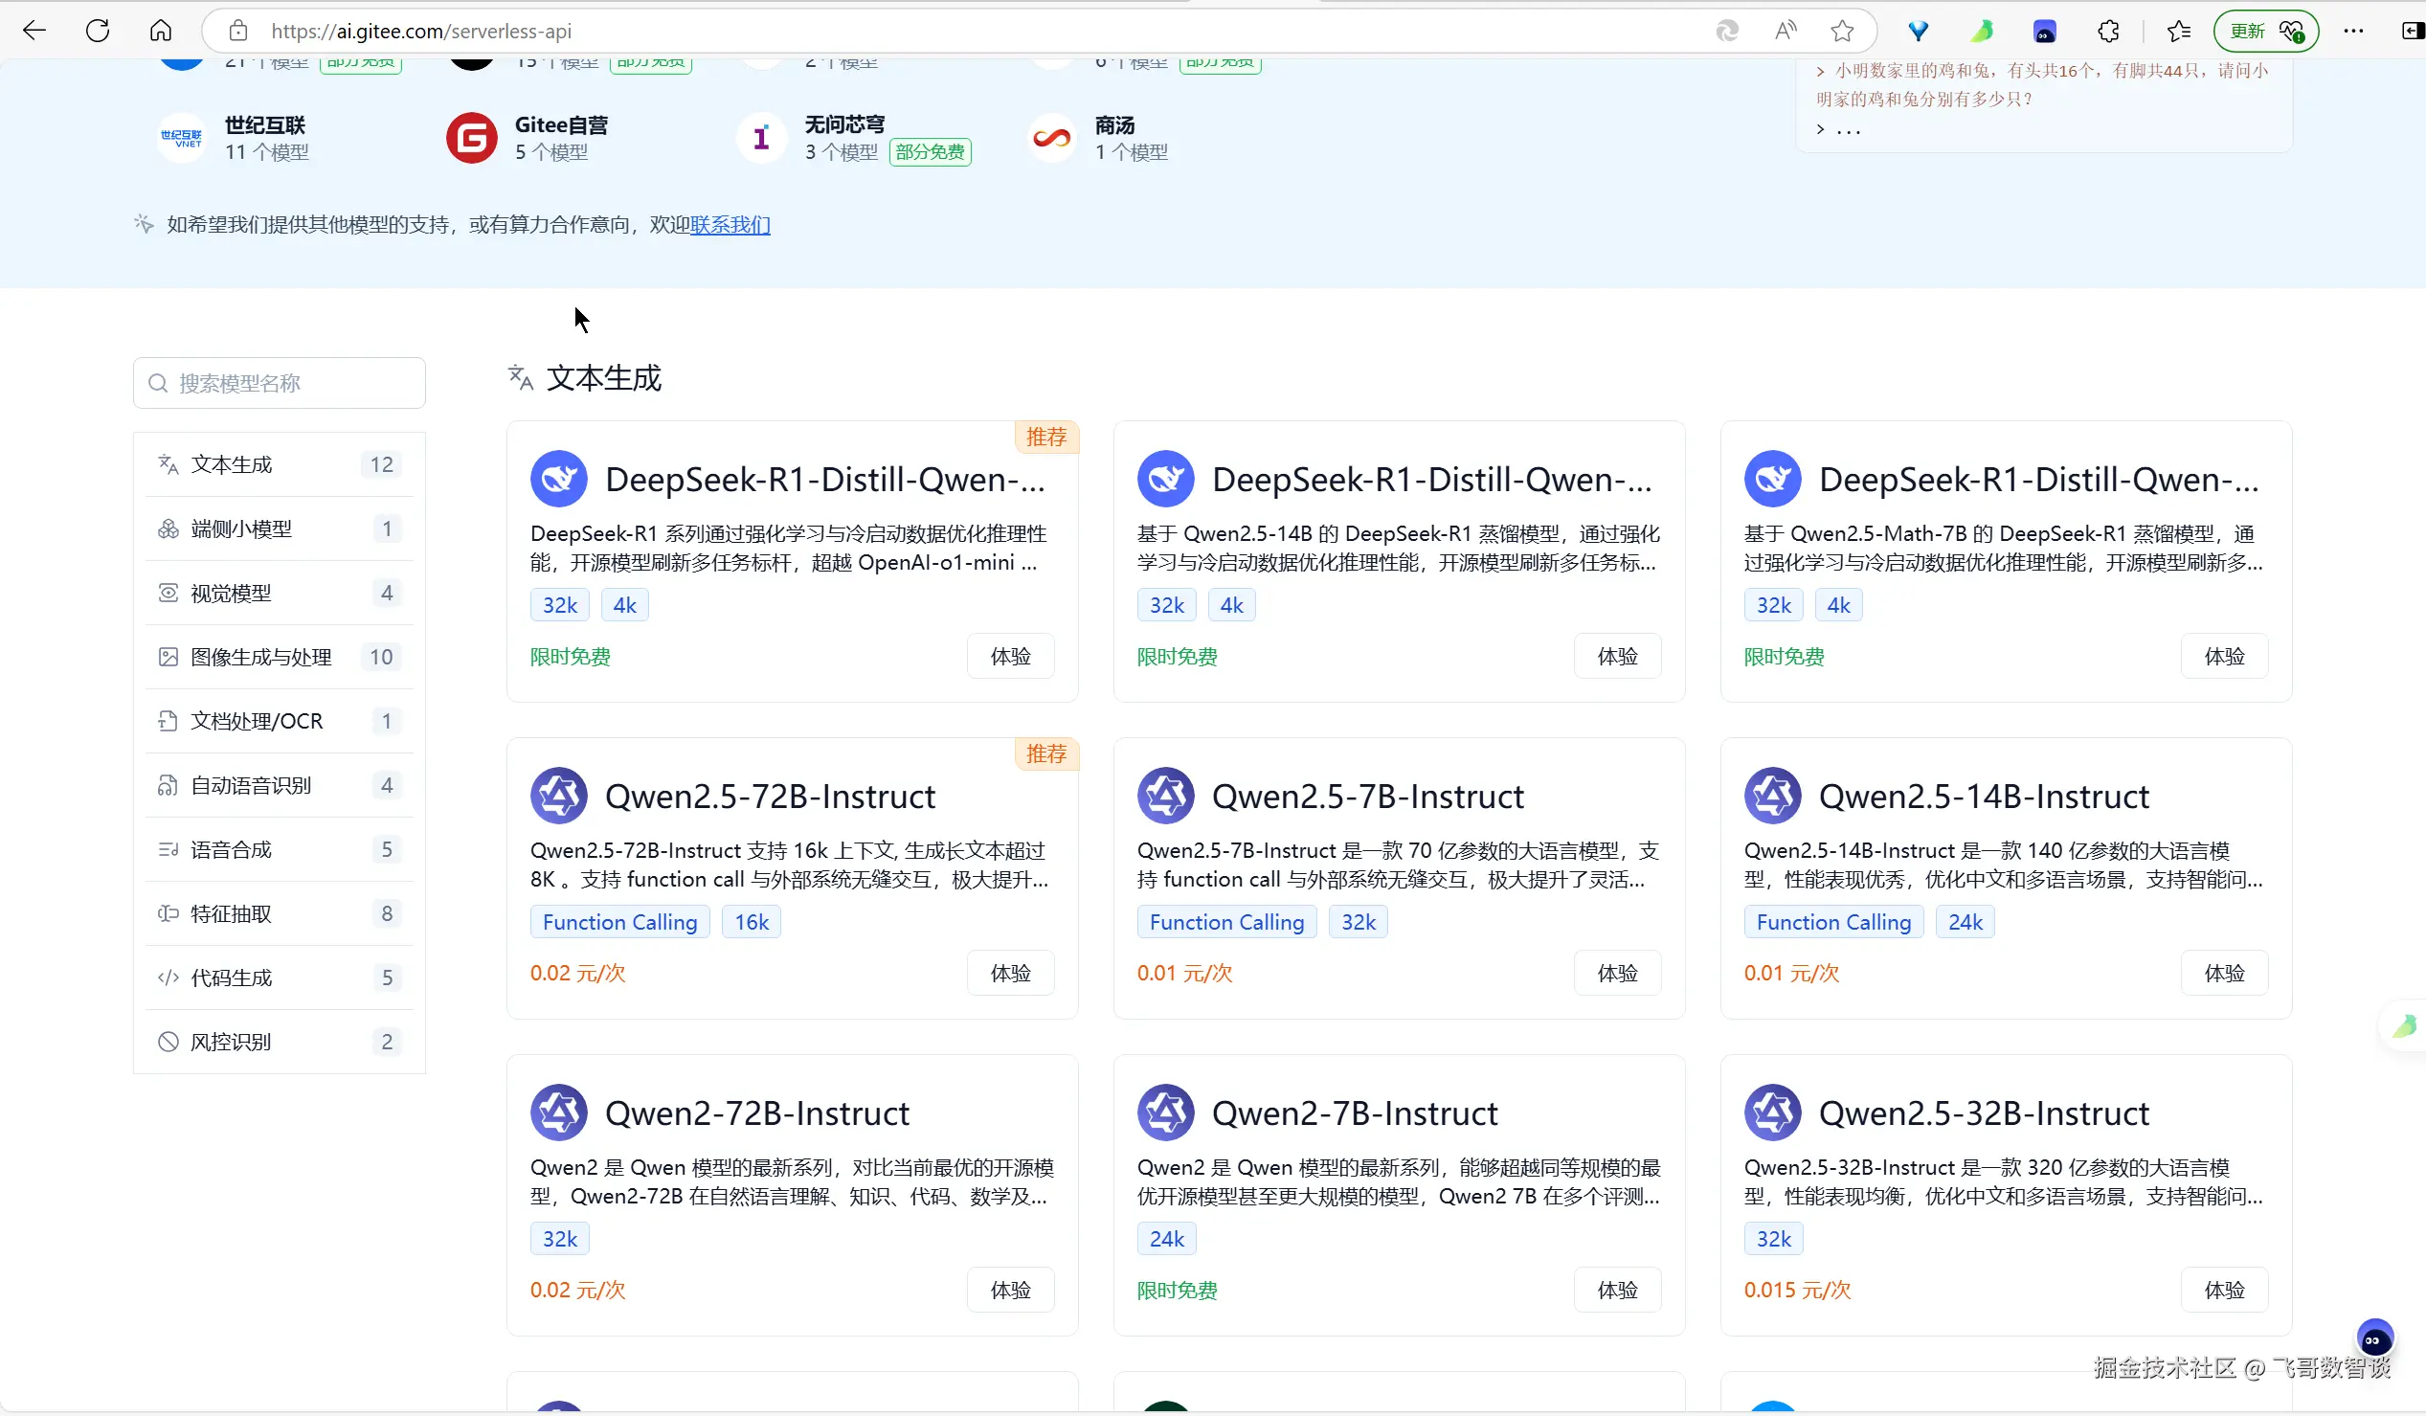Image resolution: width=2426 pixels, height=1416 pixels.
Task: Click the DeepSeek icon on the 推荐 DeepSeek card
Action: [559, 479]
